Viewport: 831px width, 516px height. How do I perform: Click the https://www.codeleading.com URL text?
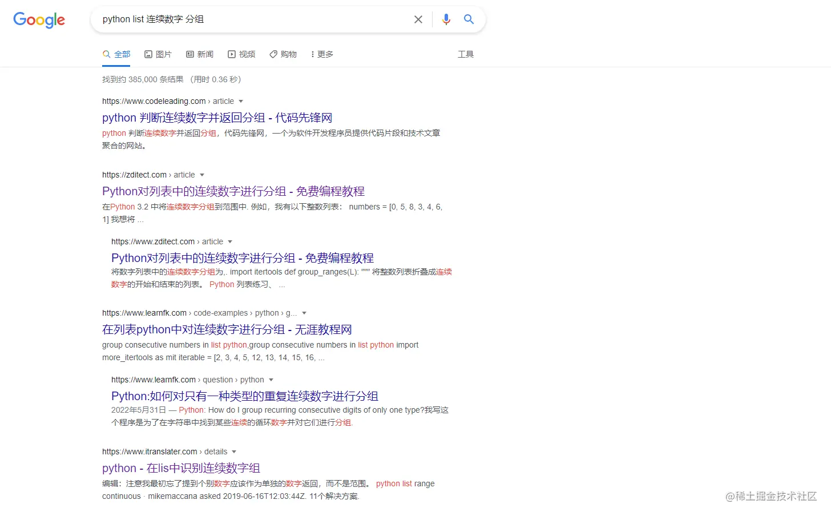(154, 101)
